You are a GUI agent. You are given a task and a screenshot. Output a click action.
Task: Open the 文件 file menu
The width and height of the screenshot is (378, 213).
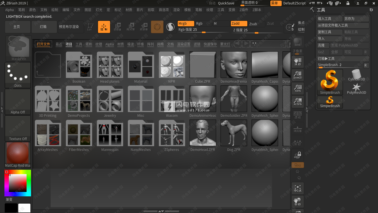pos(77,10)
